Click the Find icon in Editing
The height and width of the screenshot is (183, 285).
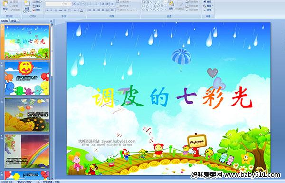(x=208, y=2)
